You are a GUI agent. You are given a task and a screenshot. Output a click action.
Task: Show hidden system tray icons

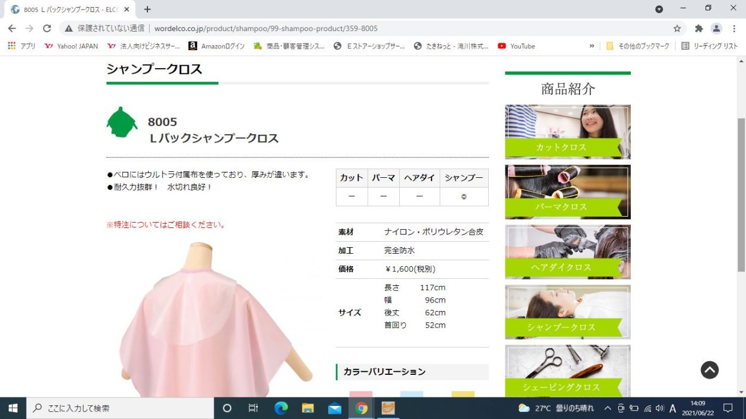[608, 408]
